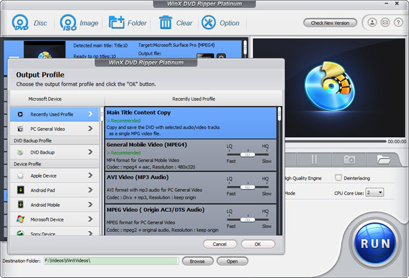Click the title list scrollbar in main window
The image size is (409, 278).
coord(245,48)
